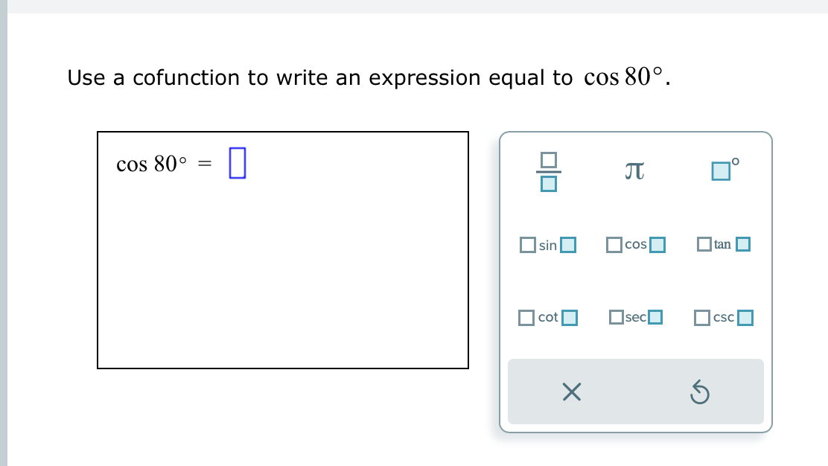
Task: Insert the degree symbol template
Action: (x=725, y=170)
